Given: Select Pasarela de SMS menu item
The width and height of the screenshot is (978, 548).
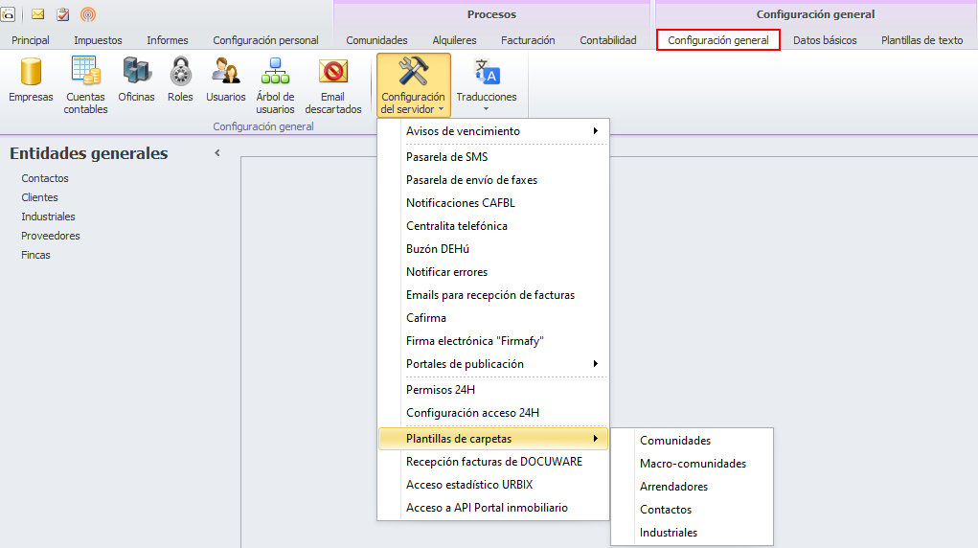Looking at the screenshot, I should click(x=493, y=157).
